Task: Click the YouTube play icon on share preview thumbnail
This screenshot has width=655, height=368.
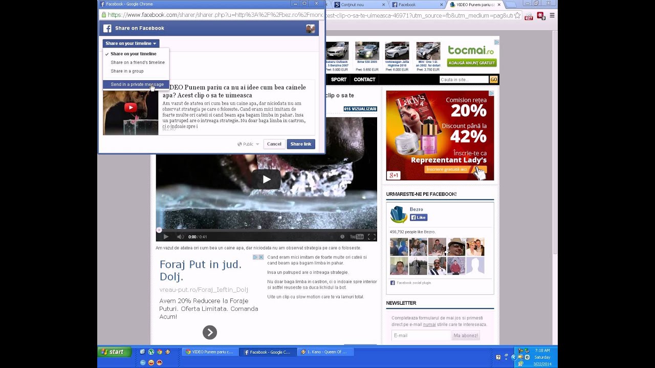Action: coord(130,107)
